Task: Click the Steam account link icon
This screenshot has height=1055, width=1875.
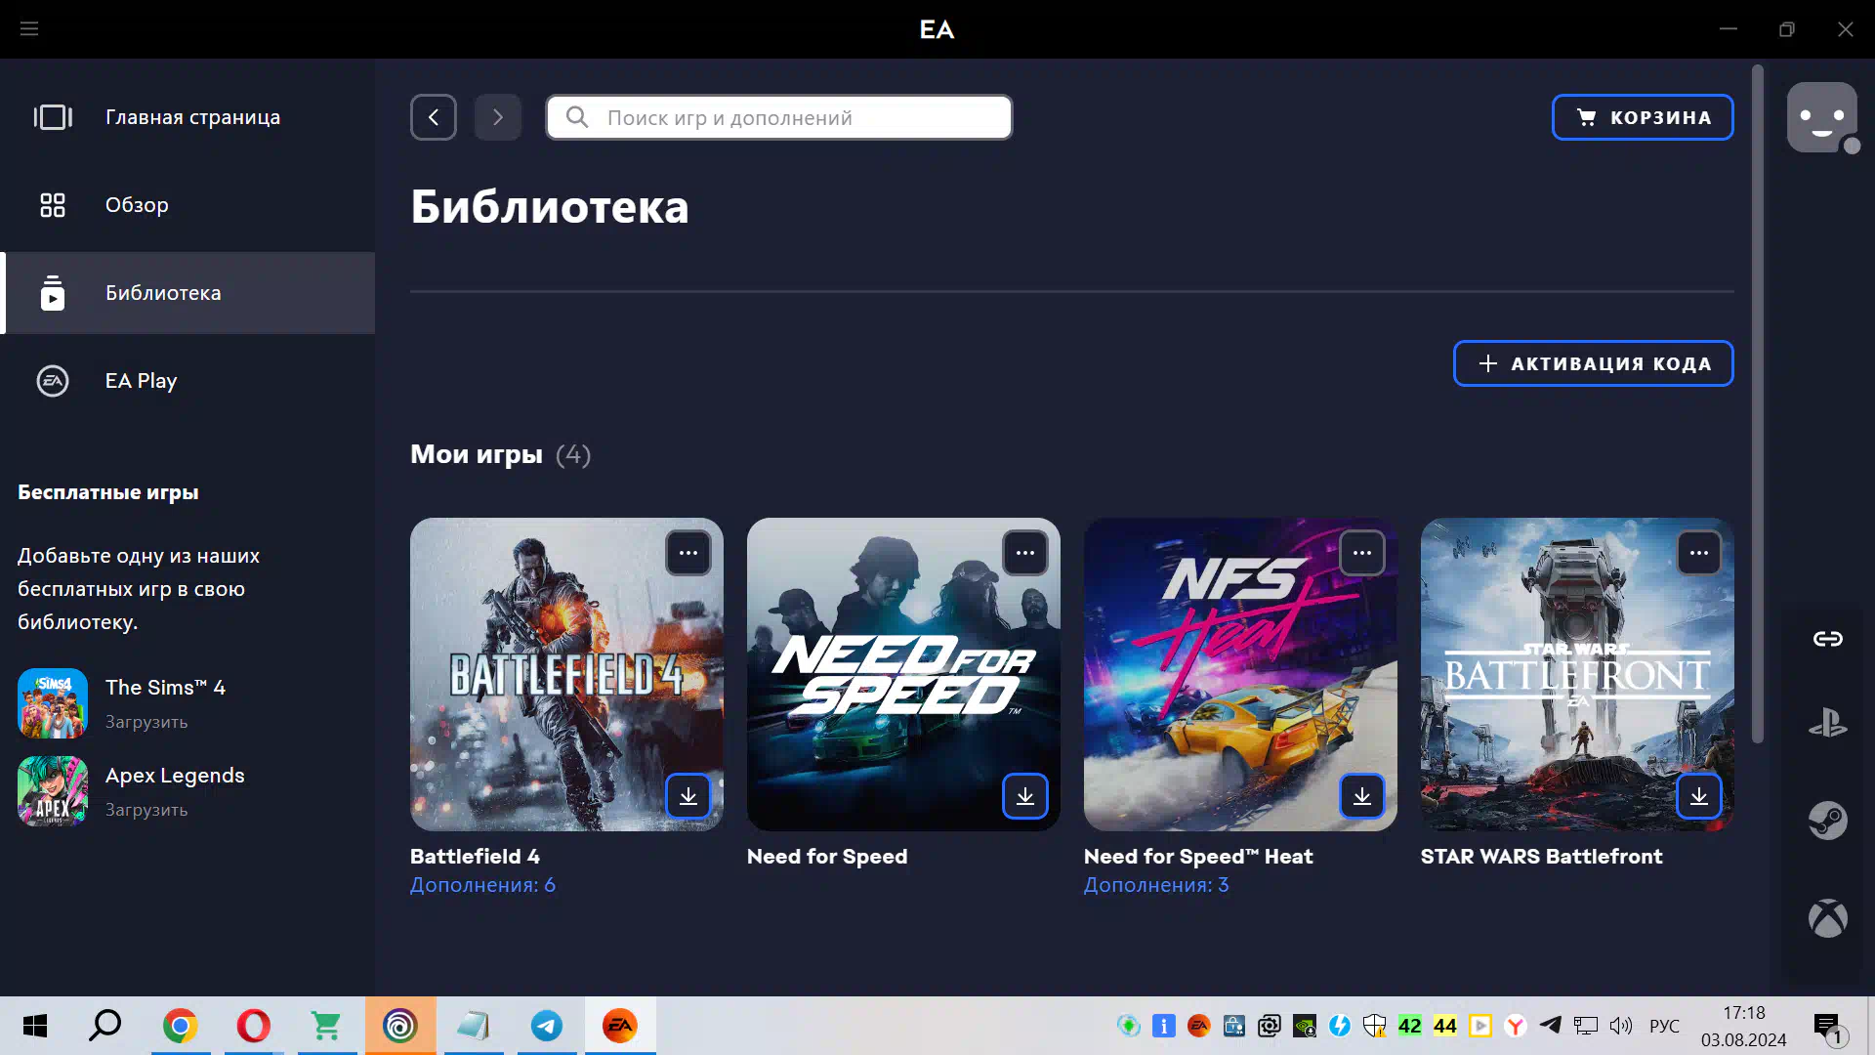Action: tap(1827, 821)
